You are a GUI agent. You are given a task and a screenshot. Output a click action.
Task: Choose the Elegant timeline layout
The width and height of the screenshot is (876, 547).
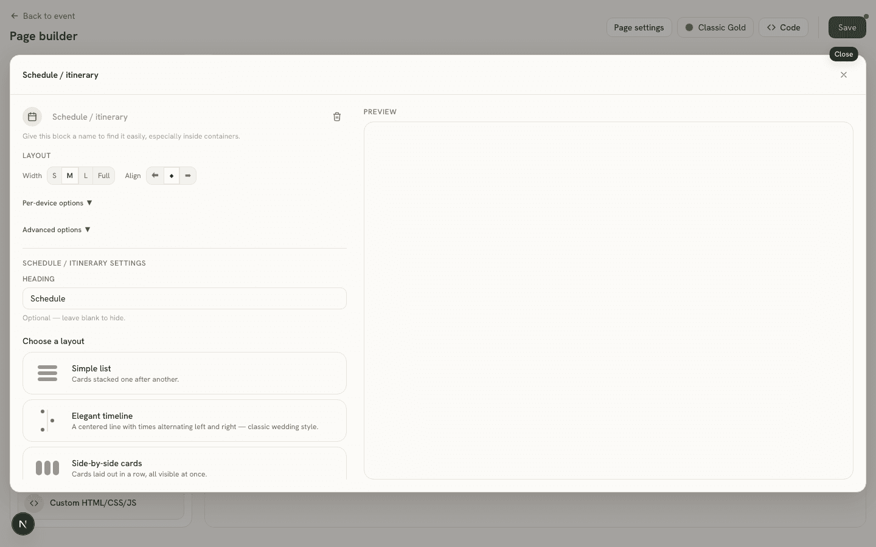pos(184,421)
